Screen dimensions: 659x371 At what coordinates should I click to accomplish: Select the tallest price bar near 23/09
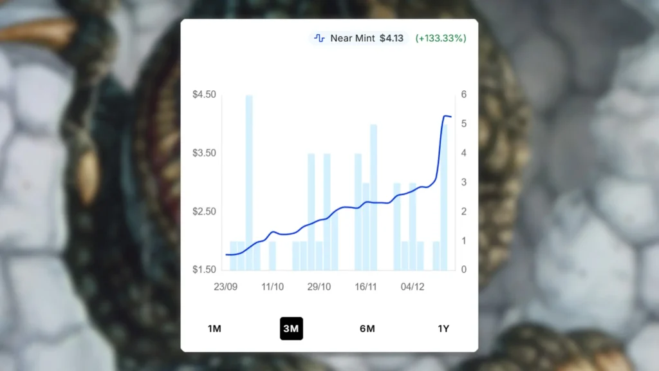250,180
